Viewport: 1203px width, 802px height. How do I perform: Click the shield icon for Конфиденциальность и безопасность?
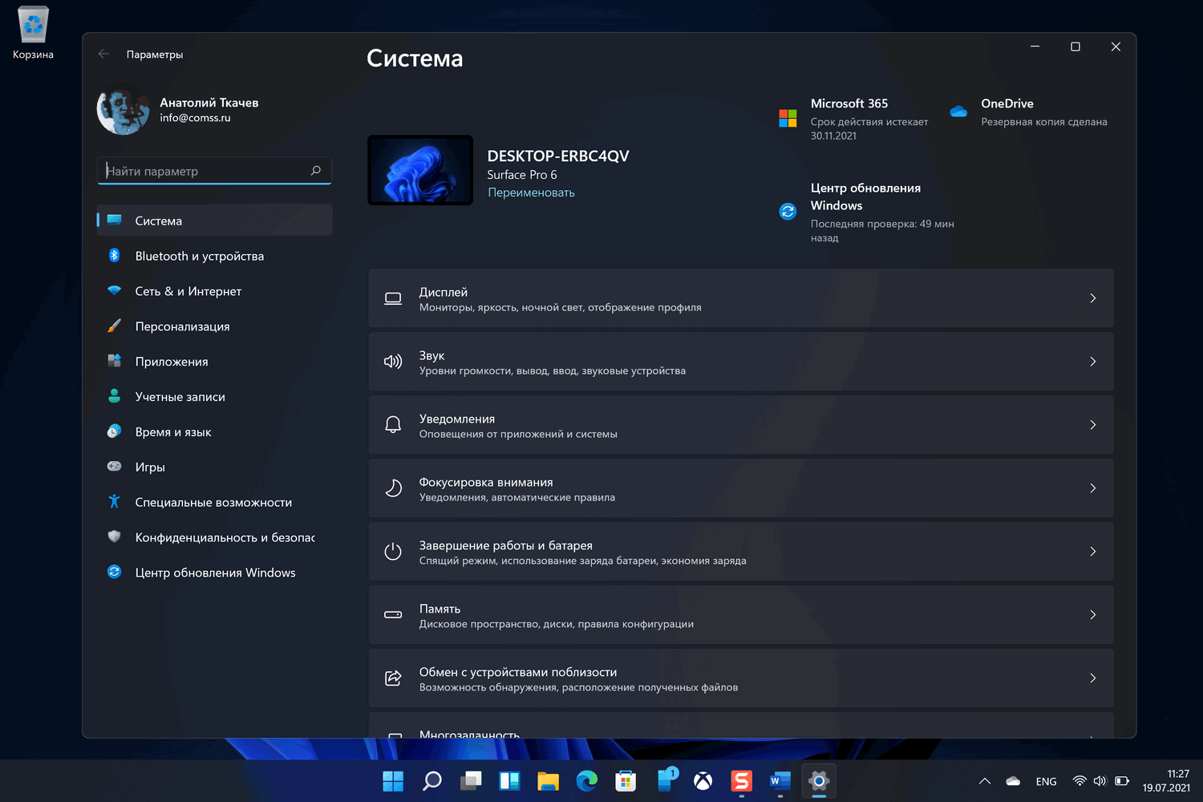[114, 537]
